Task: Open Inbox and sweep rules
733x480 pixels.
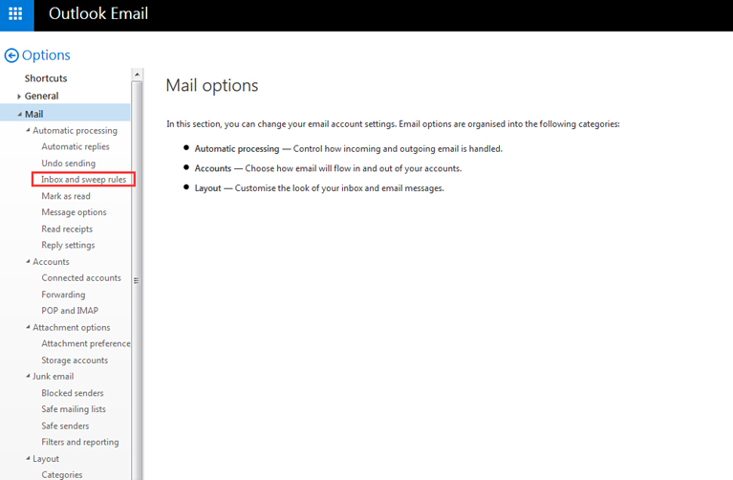Action: (x=84, y=179)
